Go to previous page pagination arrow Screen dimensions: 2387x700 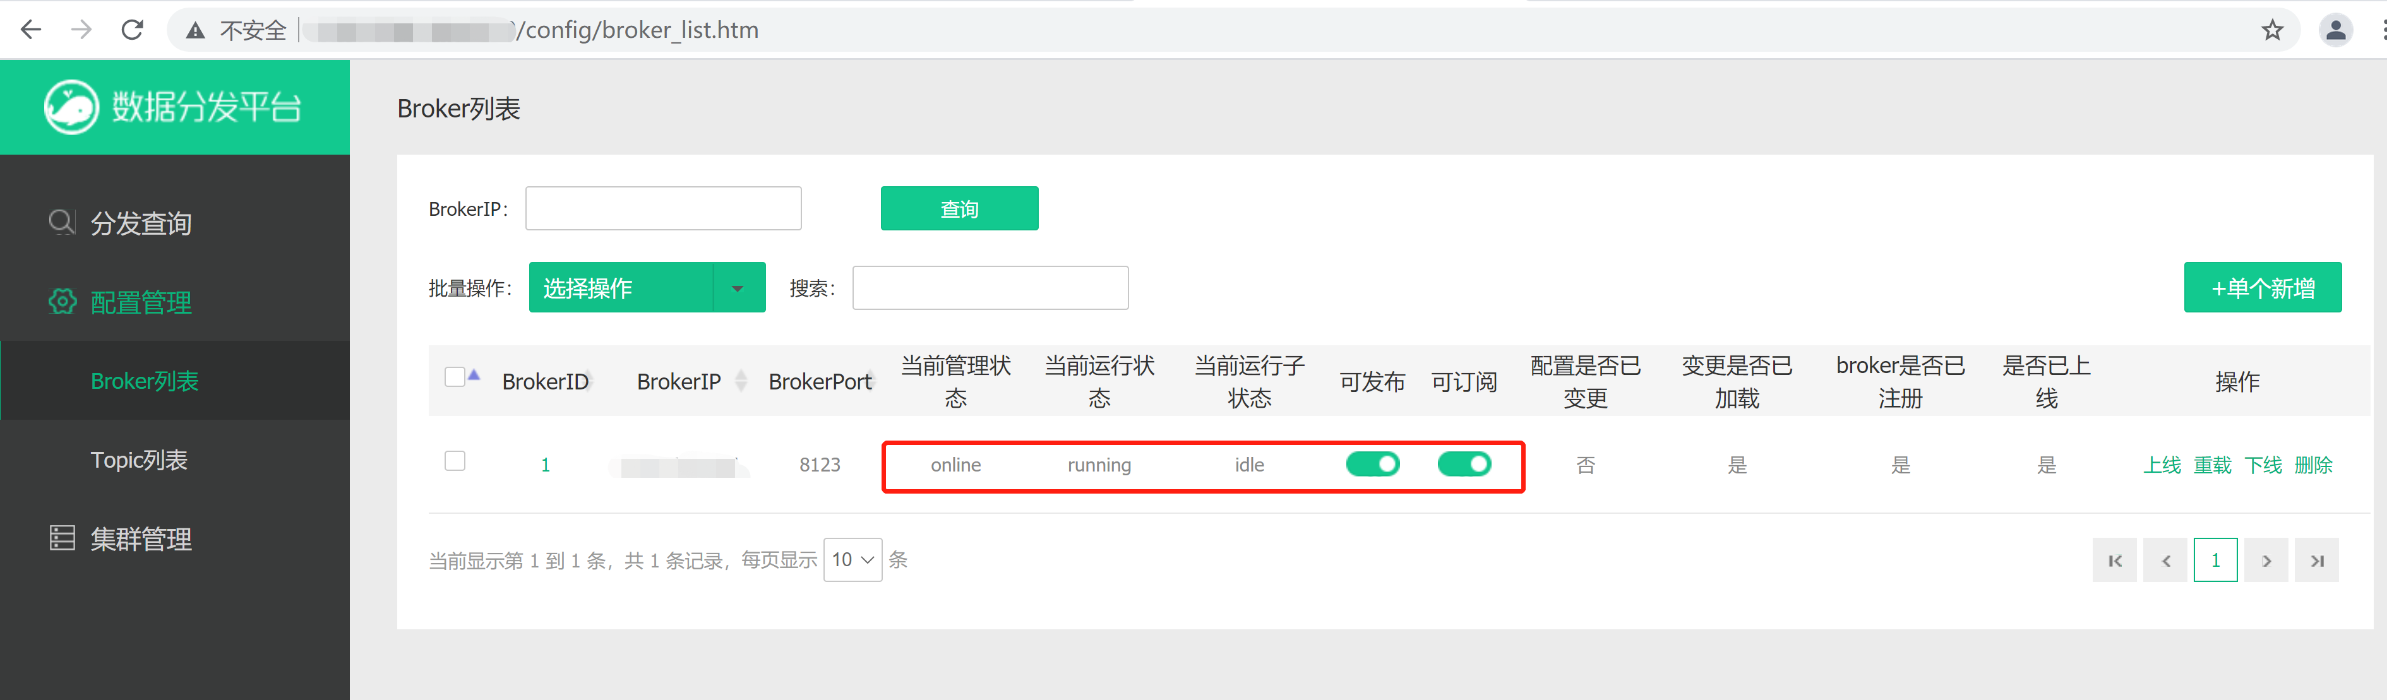(x=2165, y=560)
